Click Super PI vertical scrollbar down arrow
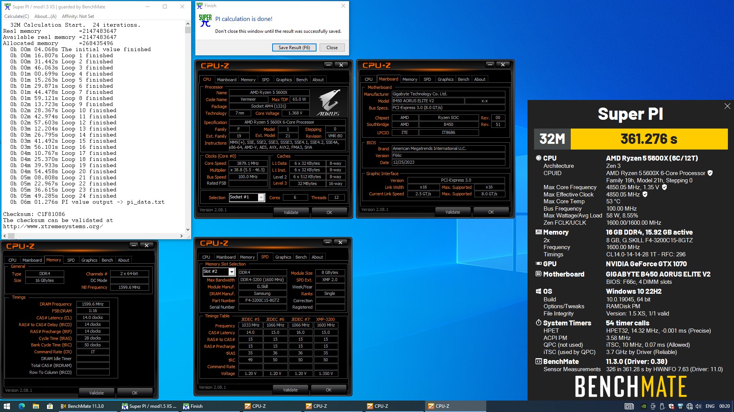Viewport: 734px width, 412px height. (188, 230)
